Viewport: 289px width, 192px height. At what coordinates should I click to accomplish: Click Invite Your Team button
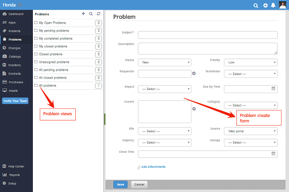pyautogui.click(x=15, y=101)
